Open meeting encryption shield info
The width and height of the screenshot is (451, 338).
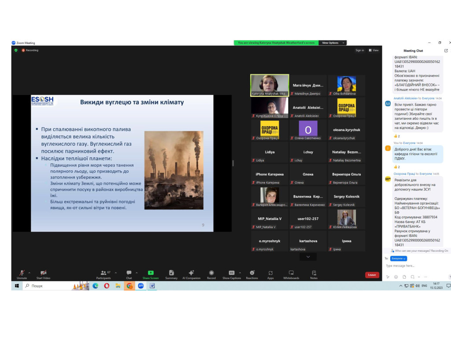pos(16,50)
